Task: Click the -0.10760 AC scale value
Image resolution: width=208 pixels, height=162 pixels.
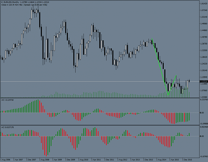Action: click(204, 156)
